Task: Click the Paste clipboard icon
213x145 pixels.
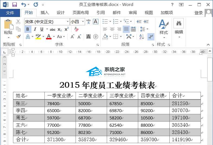Action: (x=9, y=24)
